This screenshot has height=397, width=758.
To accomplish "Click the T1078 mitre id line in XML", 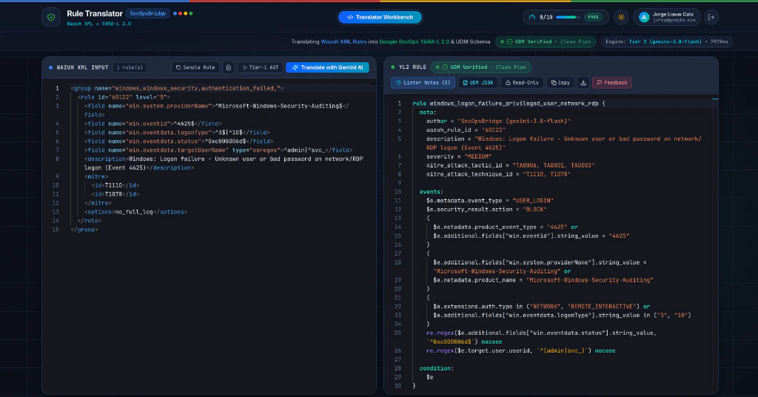I will (x=115, y=194).
